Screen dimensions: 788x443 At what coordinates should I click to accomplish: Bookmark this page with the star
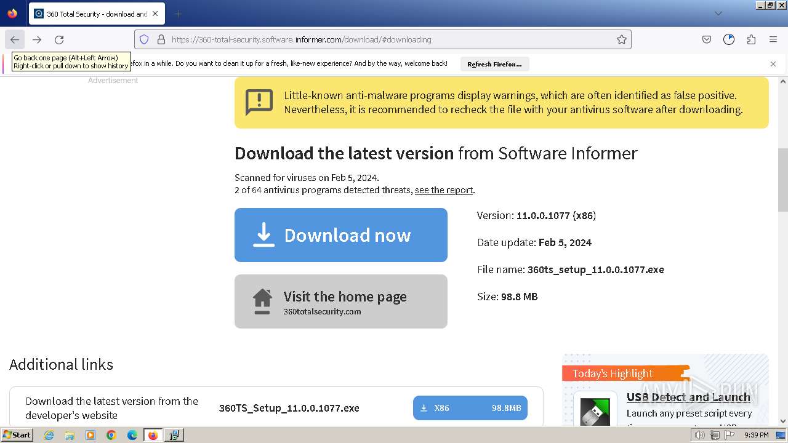(622, 39)
